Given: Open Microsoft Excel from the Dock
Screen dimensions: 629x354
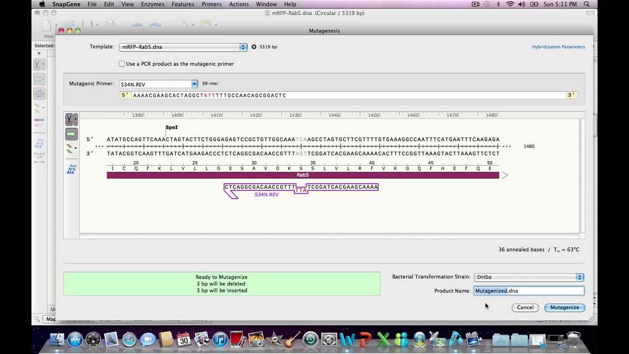Looking at the screenshot, I should [x=383, y=340].
